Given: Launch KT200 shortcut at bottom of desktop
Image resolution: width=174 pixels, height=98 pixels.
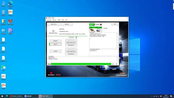Looking at the screenshot, I should [x=4, y=86].
